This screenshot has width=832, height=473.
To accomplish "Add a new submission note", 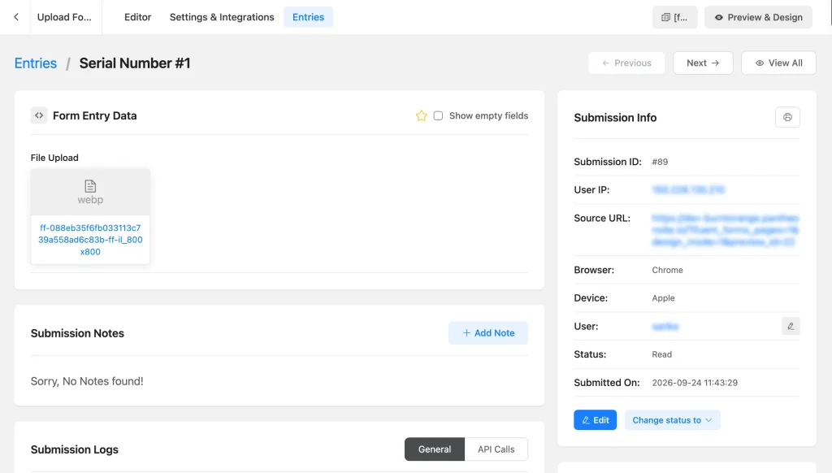I will pos(488,333).
